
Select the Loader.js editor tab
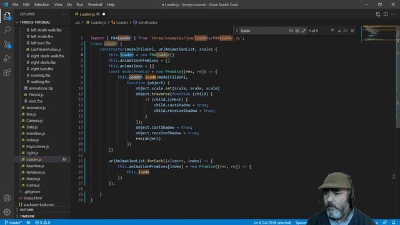(x=89, y=14)
